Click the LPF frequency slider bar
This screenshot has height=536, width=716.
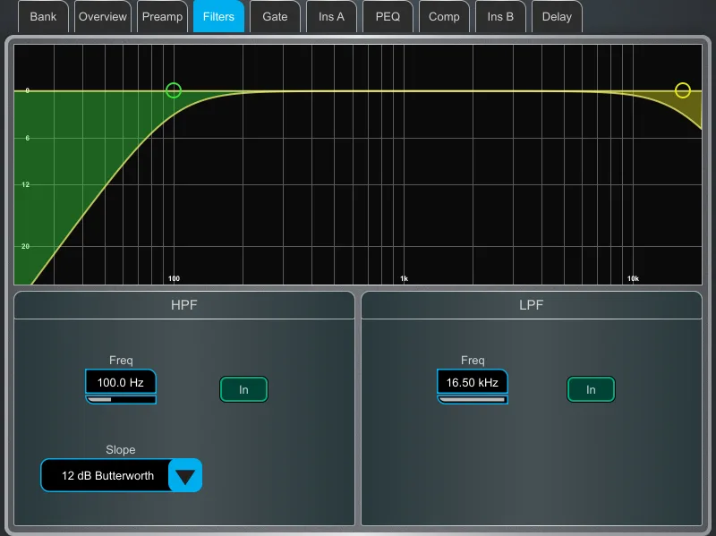tap(473, 399)
